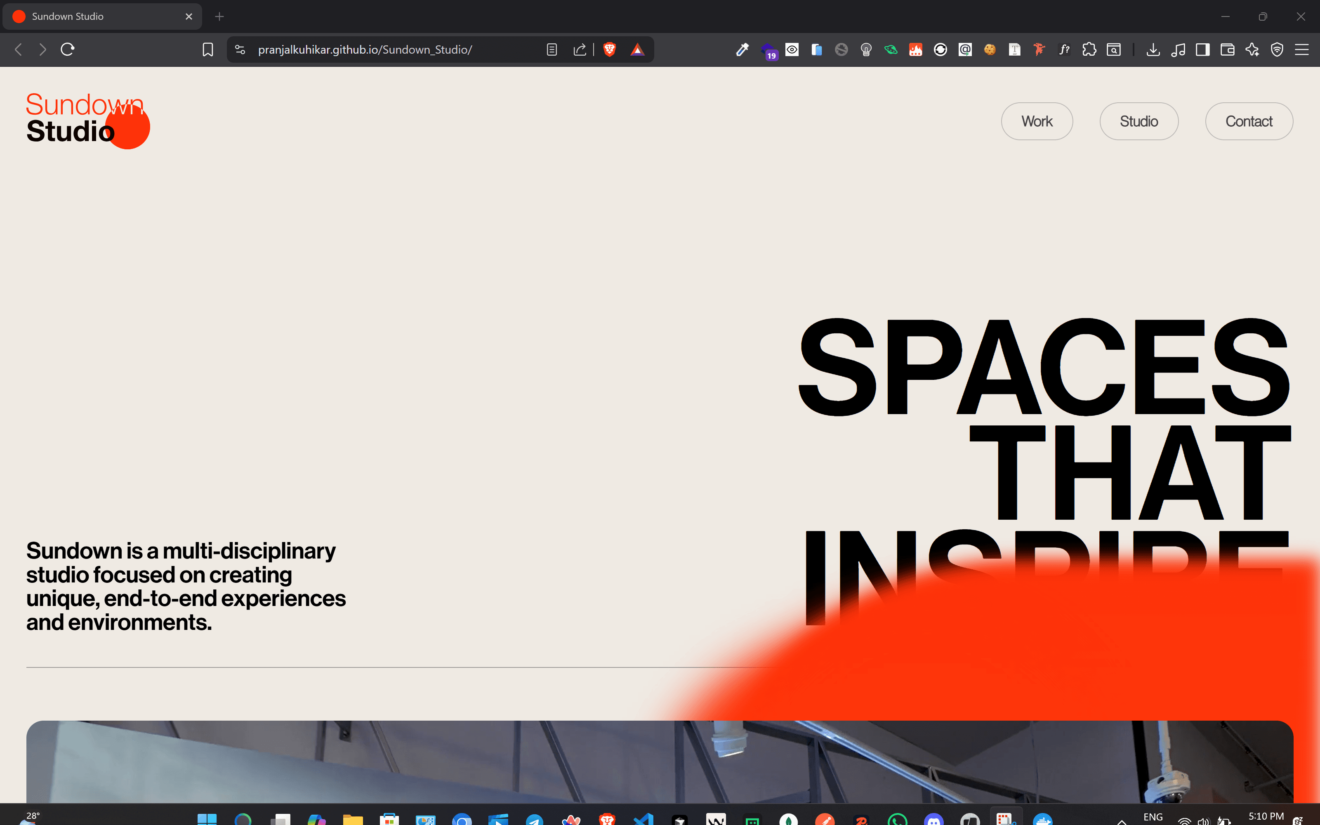Activate the color picker eyedropper extension
The width and height of the screenshot is (1320, 825).
tap(742, 49)
